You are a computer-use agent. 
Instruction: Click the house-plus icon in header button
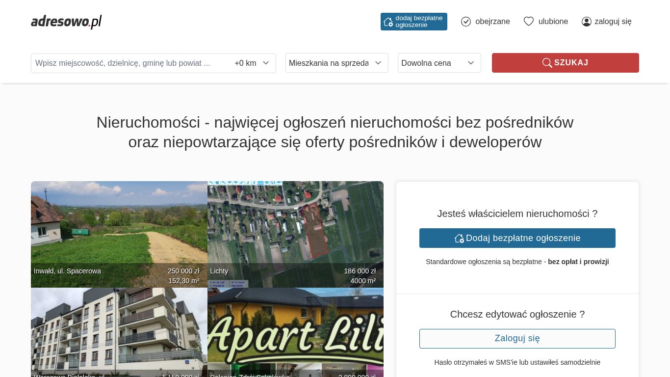[388, 22]
